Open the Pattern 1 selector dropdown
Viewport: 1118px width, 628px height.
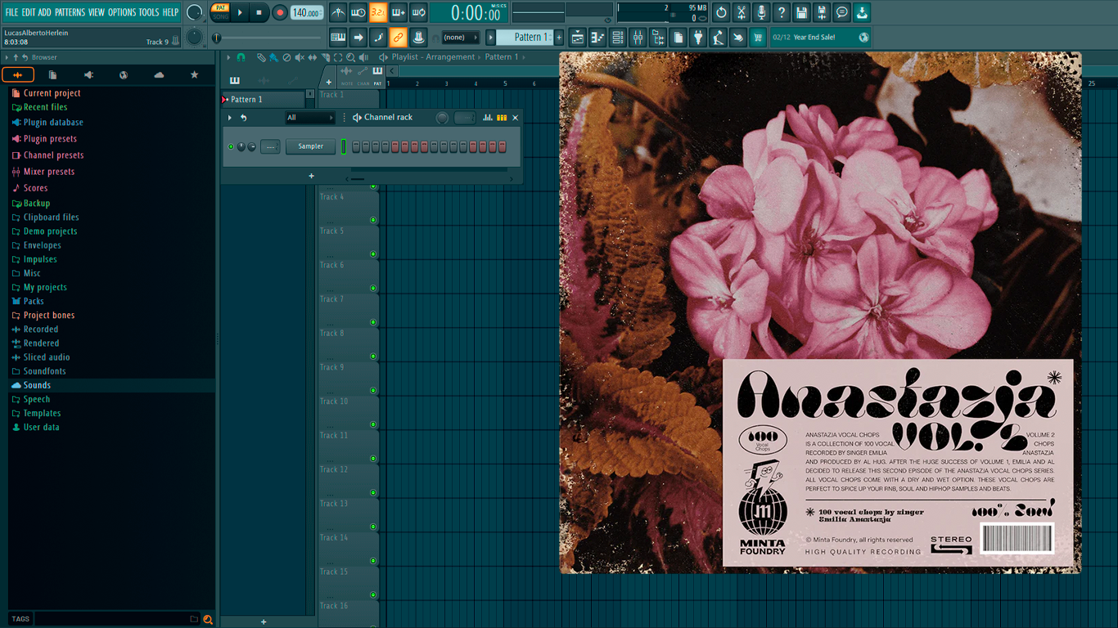click(526, 38)
